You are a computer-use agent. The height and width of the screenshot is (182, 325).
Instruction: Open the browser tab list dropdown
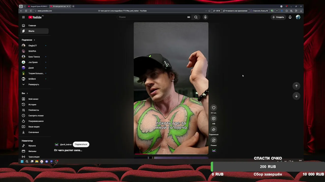point(25,6)
